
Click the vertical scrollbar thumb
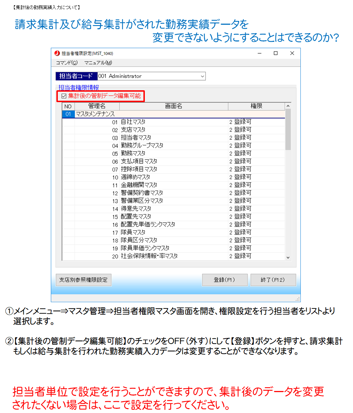[288, 129]
